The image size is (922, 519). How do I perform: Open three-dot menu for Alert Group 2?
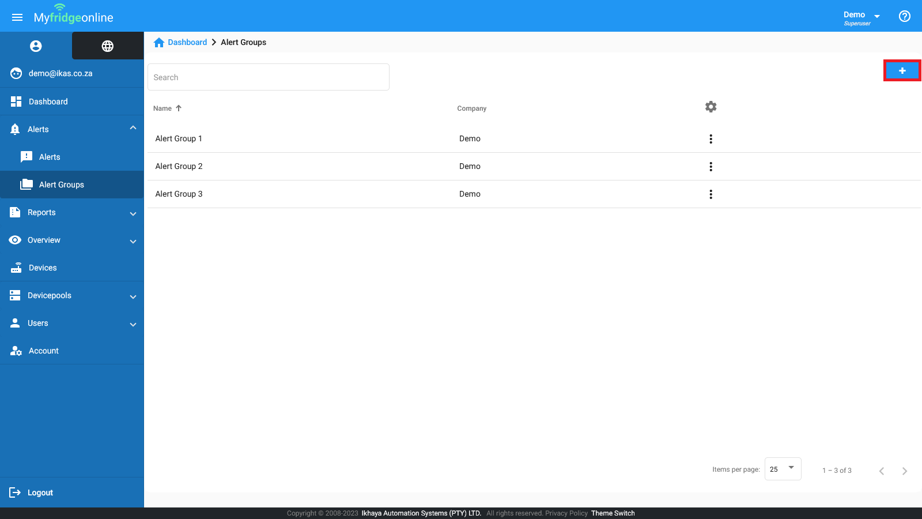click(x=711, y=167)
